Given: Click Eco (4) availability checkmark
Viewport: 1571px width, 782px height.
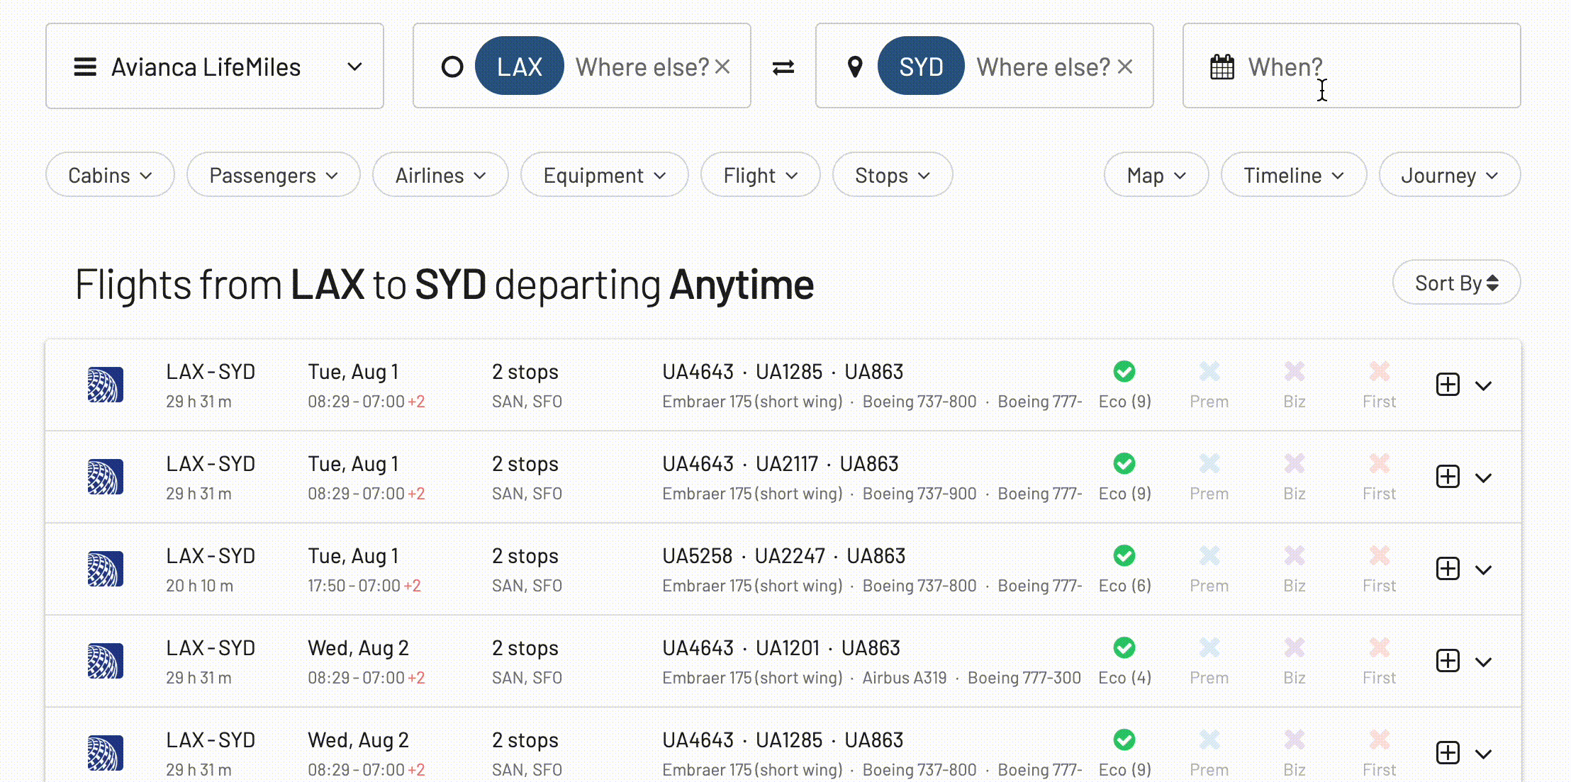Looking at the screenshot, I should [1124, 647].
